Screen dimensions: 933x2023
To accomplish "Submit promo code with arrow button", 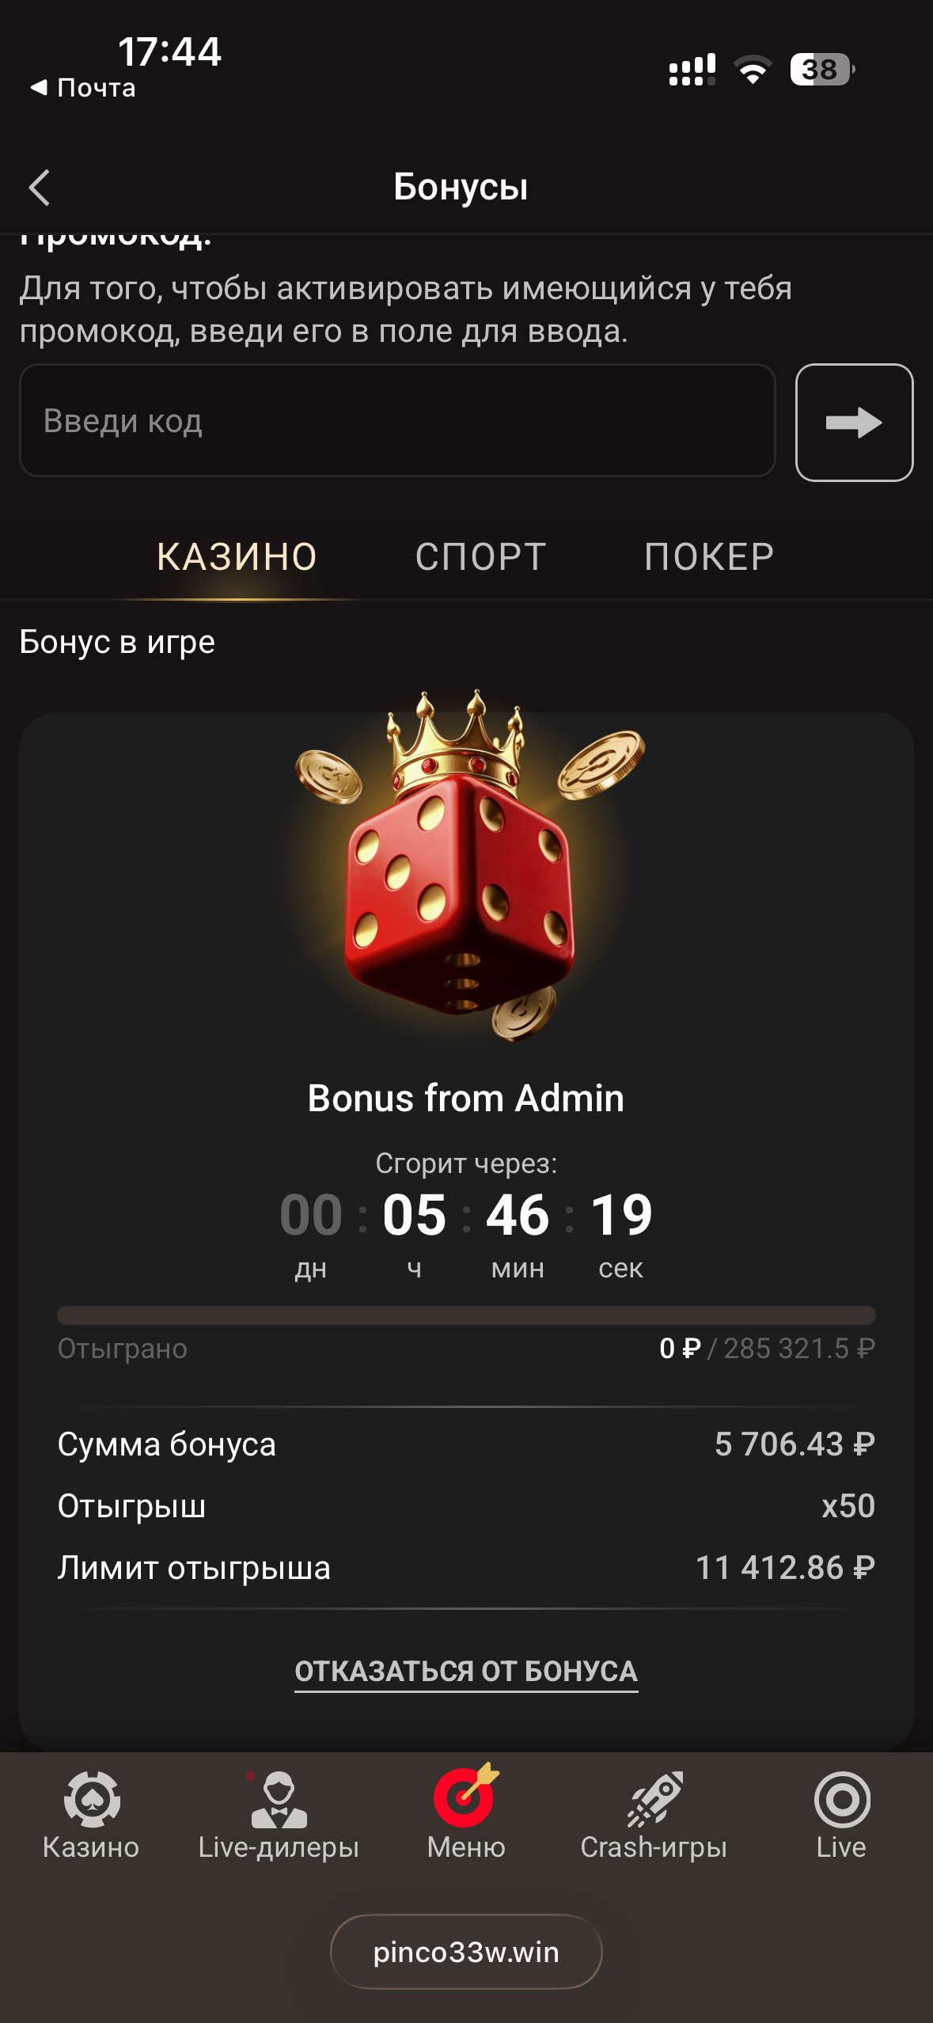I will [x=854, y=422].
